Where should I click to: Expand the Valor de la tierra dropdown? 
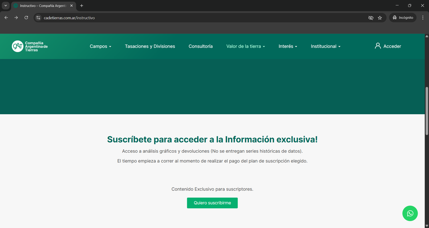pyautogui.click(x=245, y=46)
